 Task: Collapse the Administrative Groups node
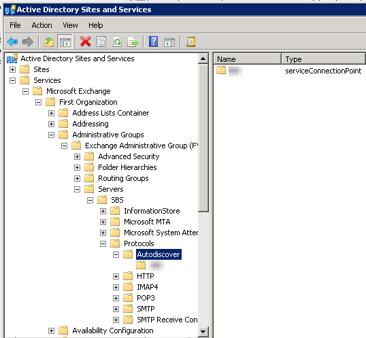pyautogui.click(x=51, y=135)
